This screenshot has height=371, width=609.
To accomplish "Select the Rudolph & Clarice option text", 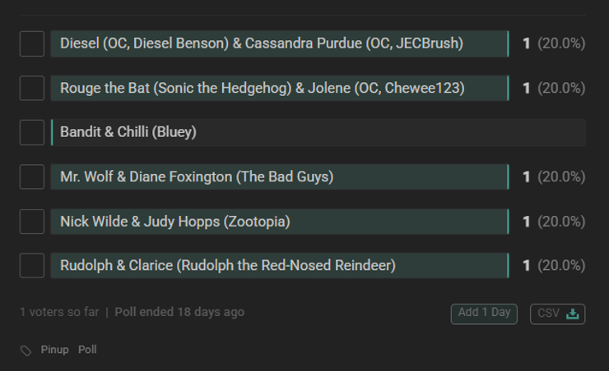I will 228,266.
